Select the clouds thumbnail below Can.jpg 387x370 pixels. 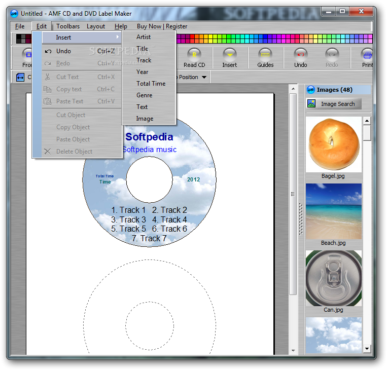click(x=334, y=335)
